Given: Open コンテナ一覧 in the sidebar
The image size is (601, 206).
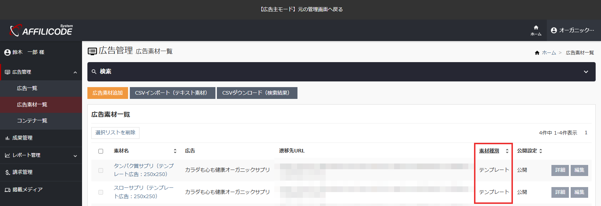Looking at the screenshot, I should coord(32,121).
